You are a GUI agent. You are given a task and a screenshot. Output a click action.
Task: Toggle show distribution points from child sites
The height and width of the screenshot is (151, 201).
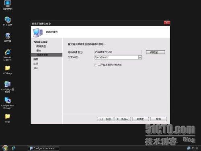[96, 65]
